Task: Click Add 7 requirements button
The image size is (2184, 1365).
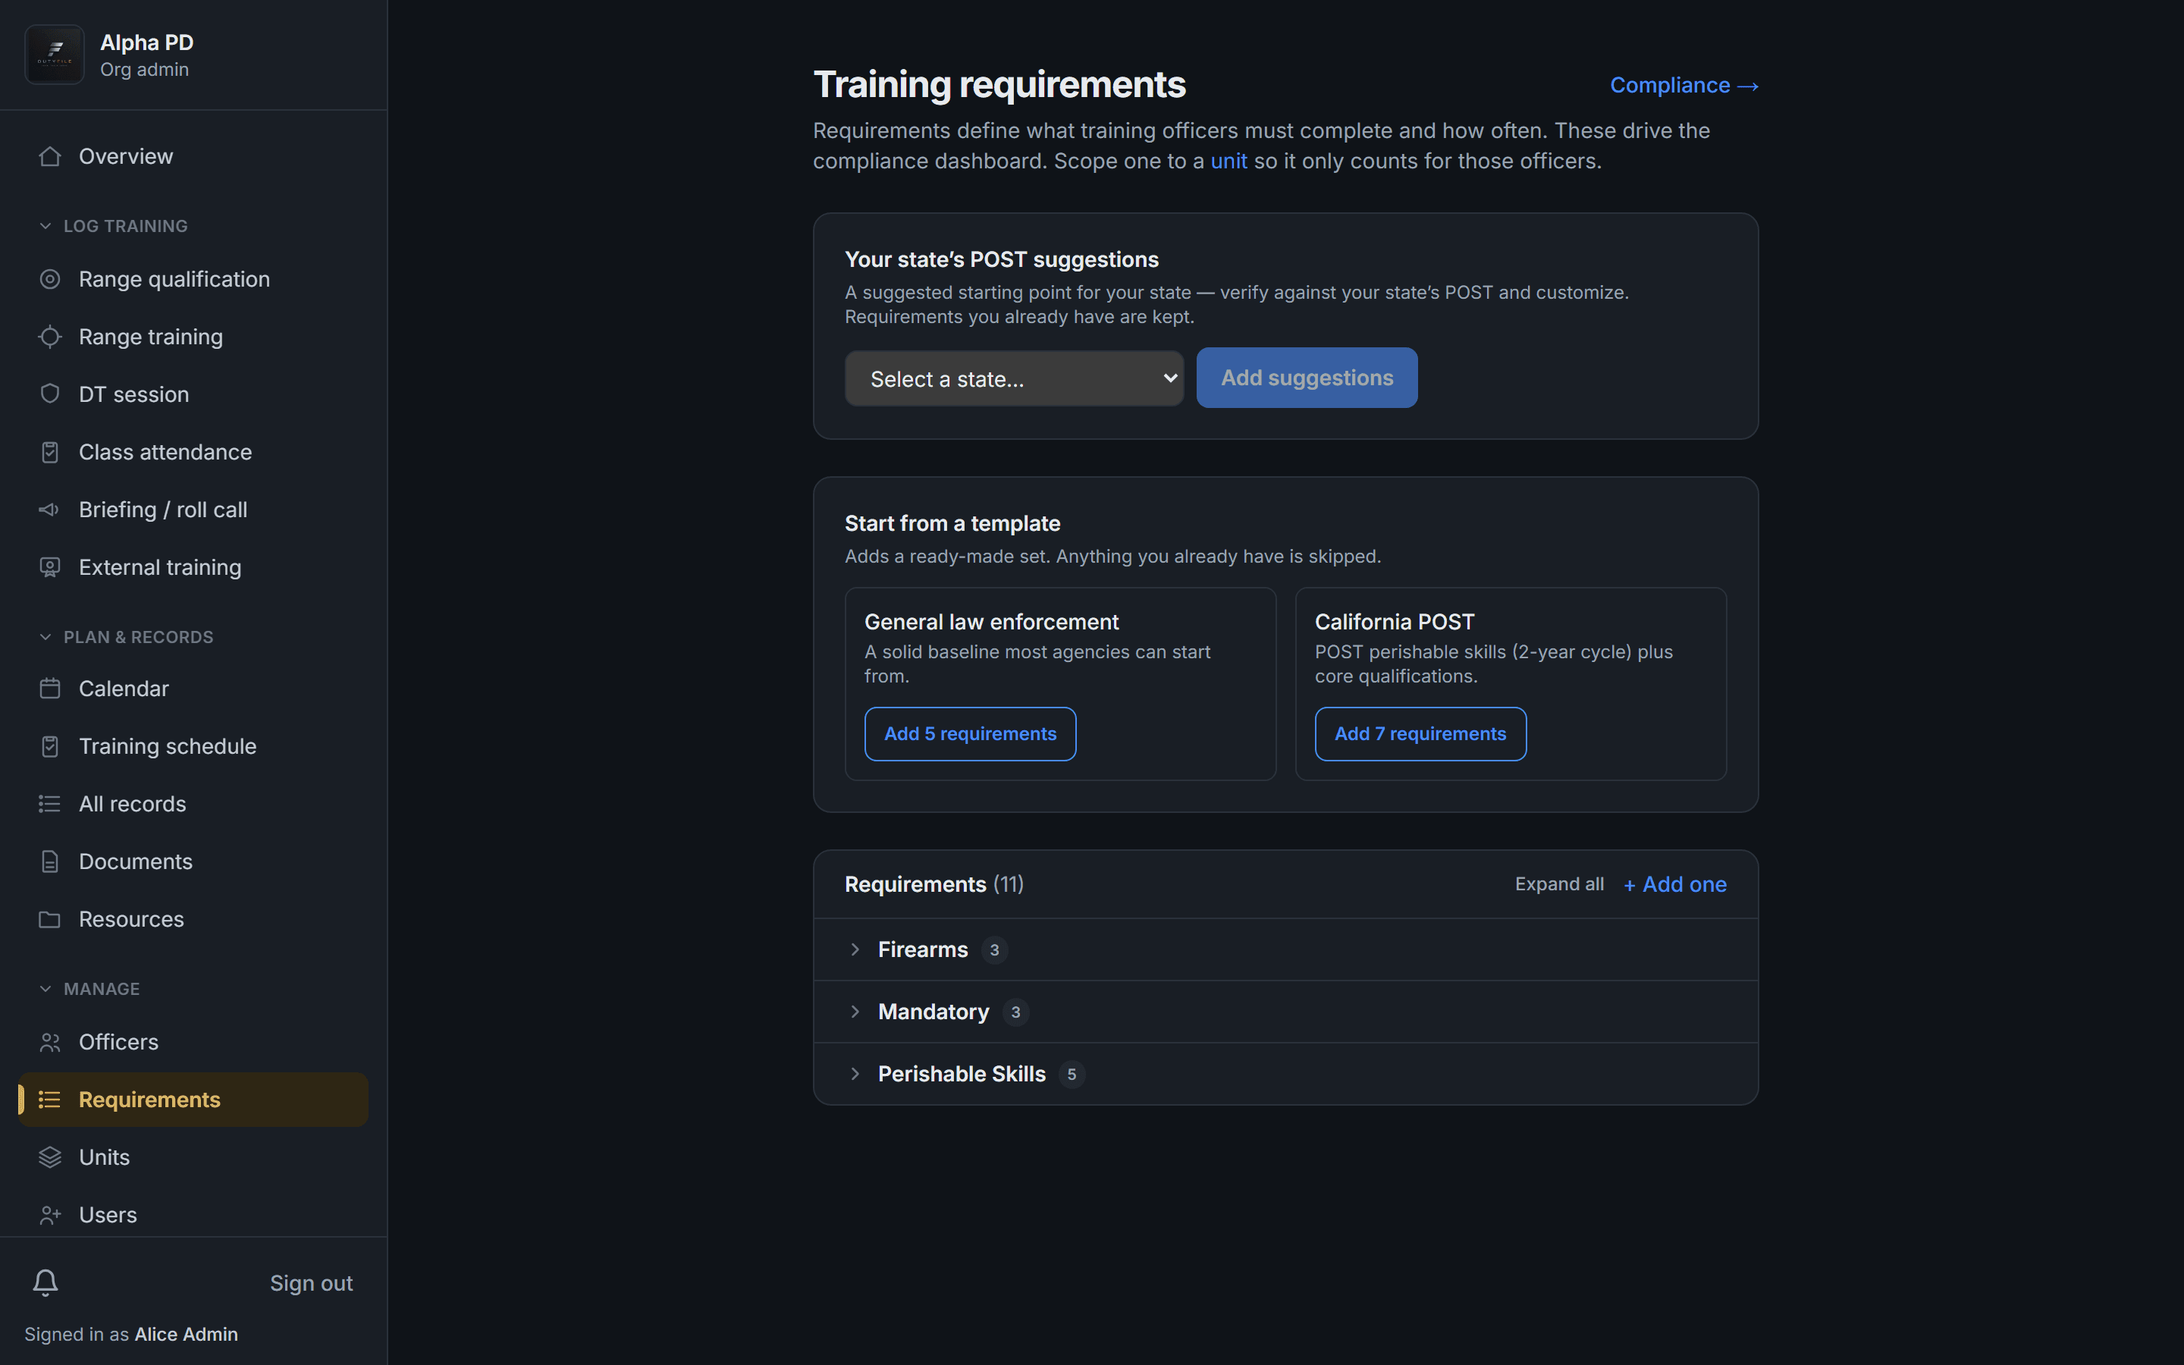Action: [1420, 734]
